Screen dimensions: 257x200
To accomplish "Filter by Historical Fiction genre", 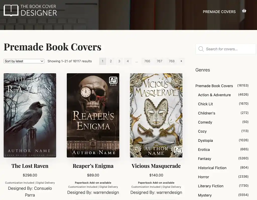I will click(x=212, y=168).
